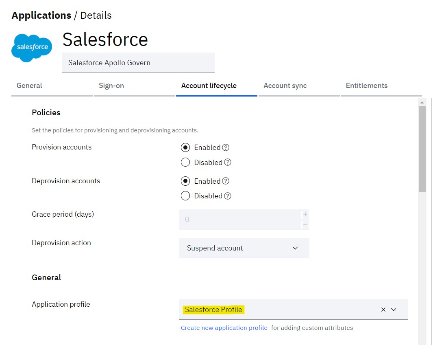Click the Grace period days input
This screenshot has height=345, width=433.
[240, 220]
